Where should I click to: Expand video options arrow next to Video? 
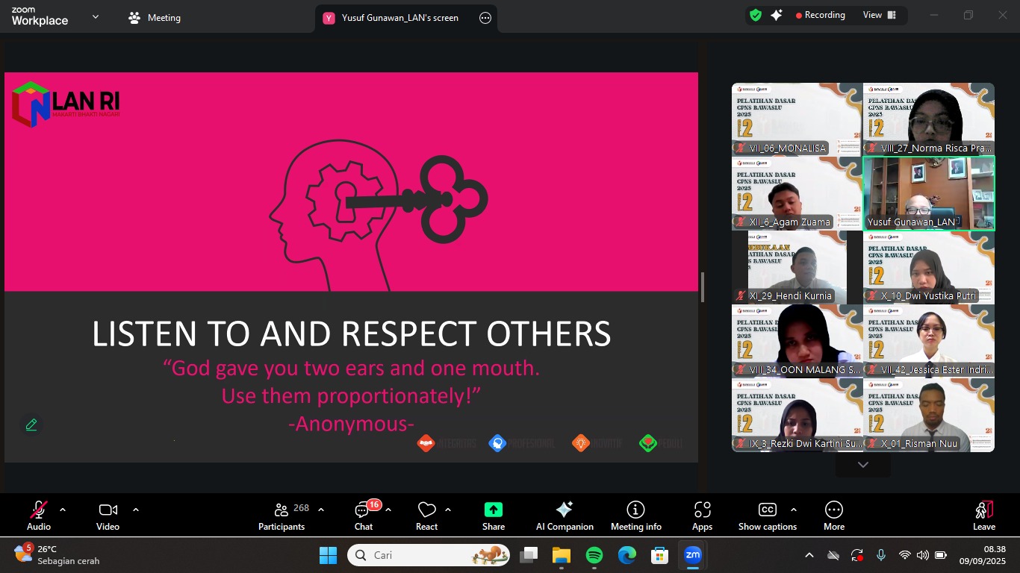pyautogui.click(x=136, y=510)
